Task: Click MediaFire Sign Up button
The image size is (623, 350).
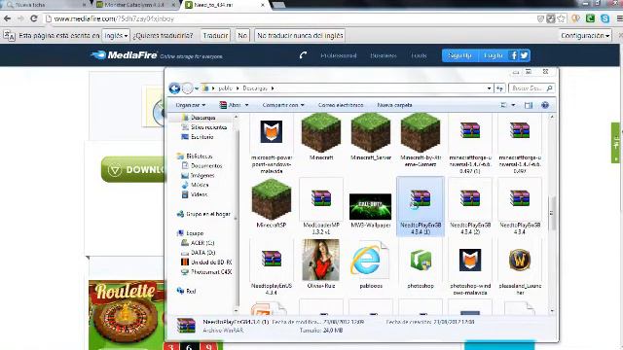Action: pos(459,55)
